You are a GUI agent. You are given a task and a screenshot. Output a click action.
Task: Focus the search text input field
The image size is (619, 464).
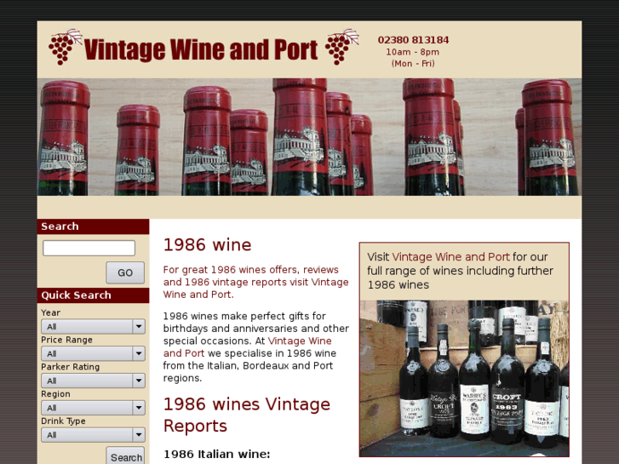(x=89, y=248)
